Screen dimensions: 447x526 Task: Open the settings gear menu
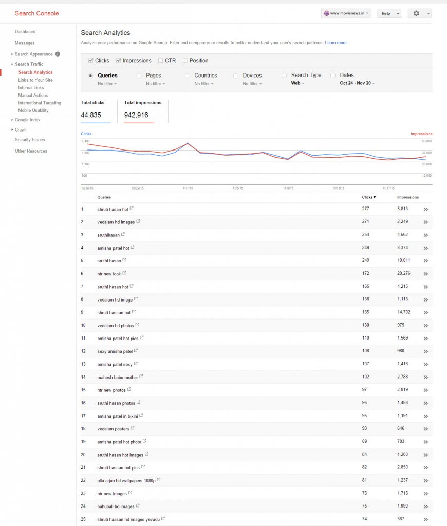[x=419, y=14]
